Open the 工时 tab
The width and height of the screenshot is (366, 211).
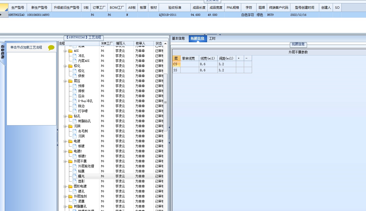[212, 39]
